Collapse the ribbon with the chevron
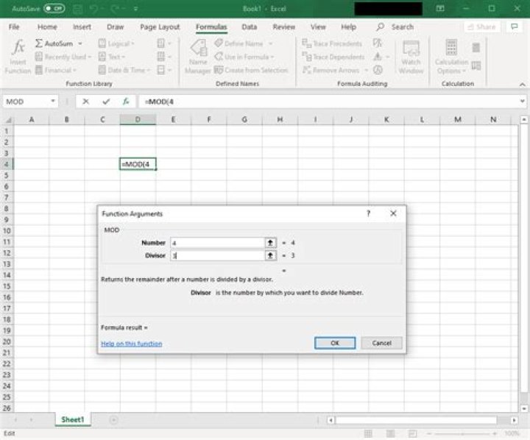The height and width of the screenshot is (440, 530). pos(522,84)
